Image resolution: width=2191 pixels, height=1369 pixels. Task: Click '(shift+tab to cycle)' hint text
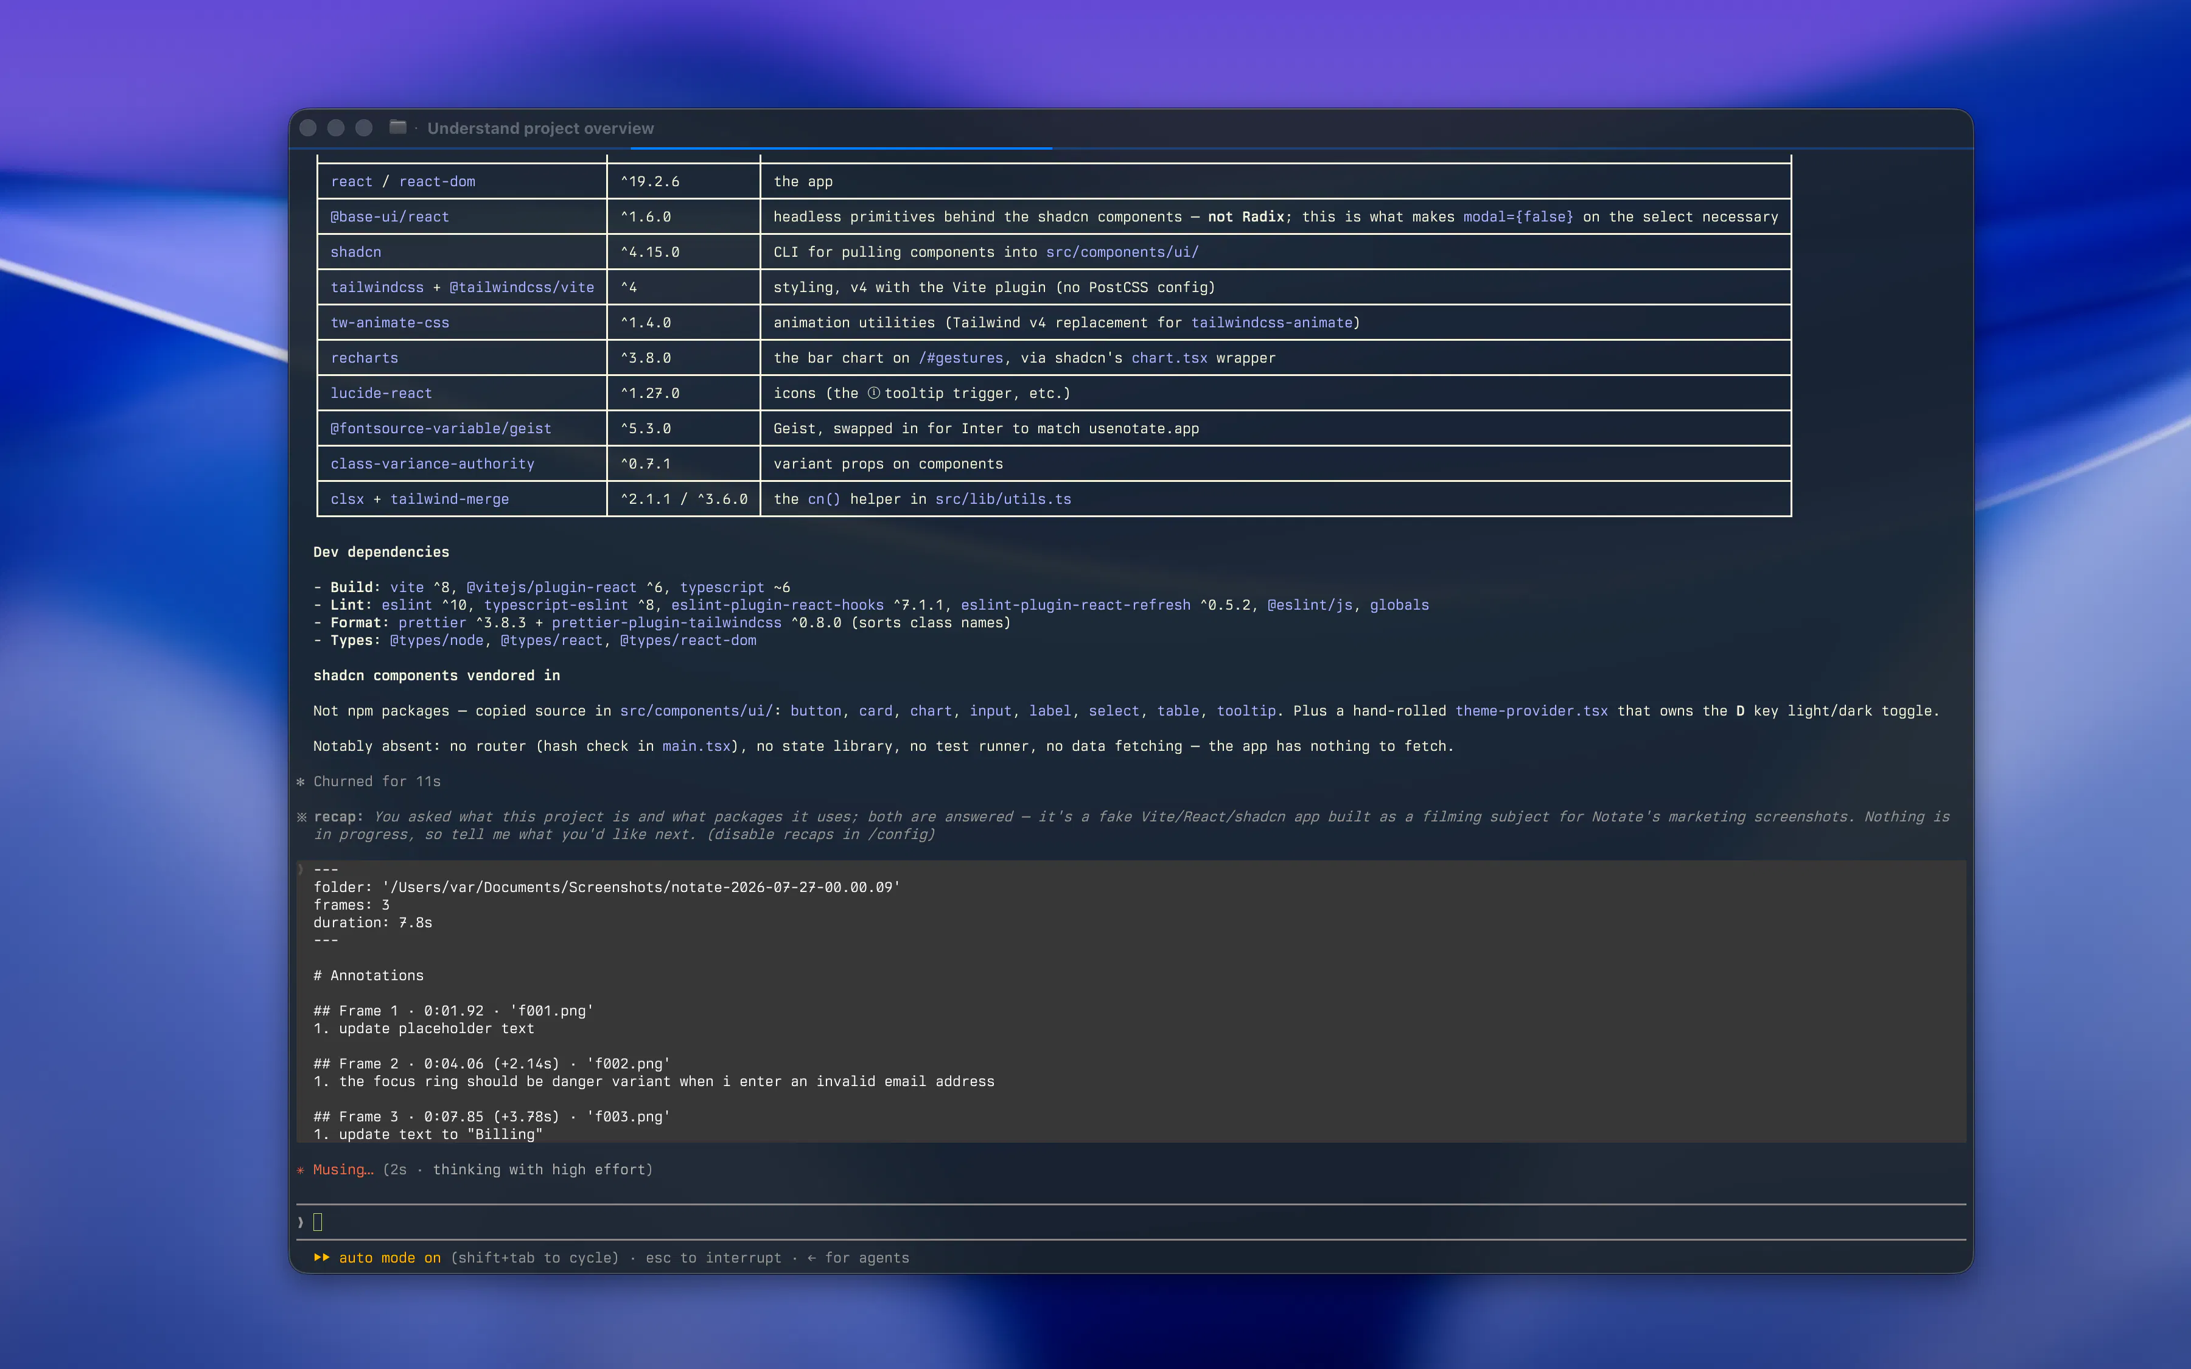[534, 1258]
